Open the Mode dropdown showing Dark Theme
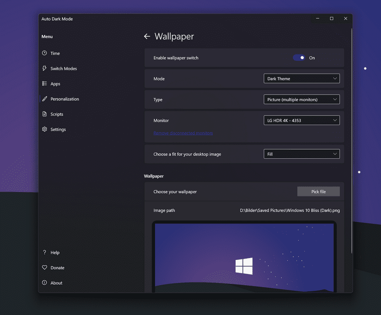381x315 pixels. tap(301, 79)
